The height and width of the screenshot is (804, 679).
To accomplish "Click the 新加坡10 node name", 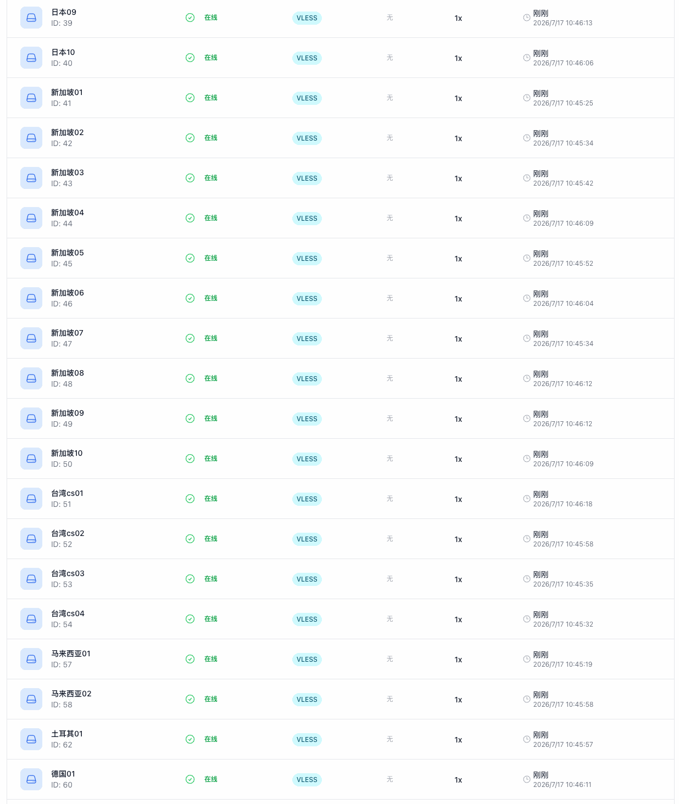I will tap(67, 453).
